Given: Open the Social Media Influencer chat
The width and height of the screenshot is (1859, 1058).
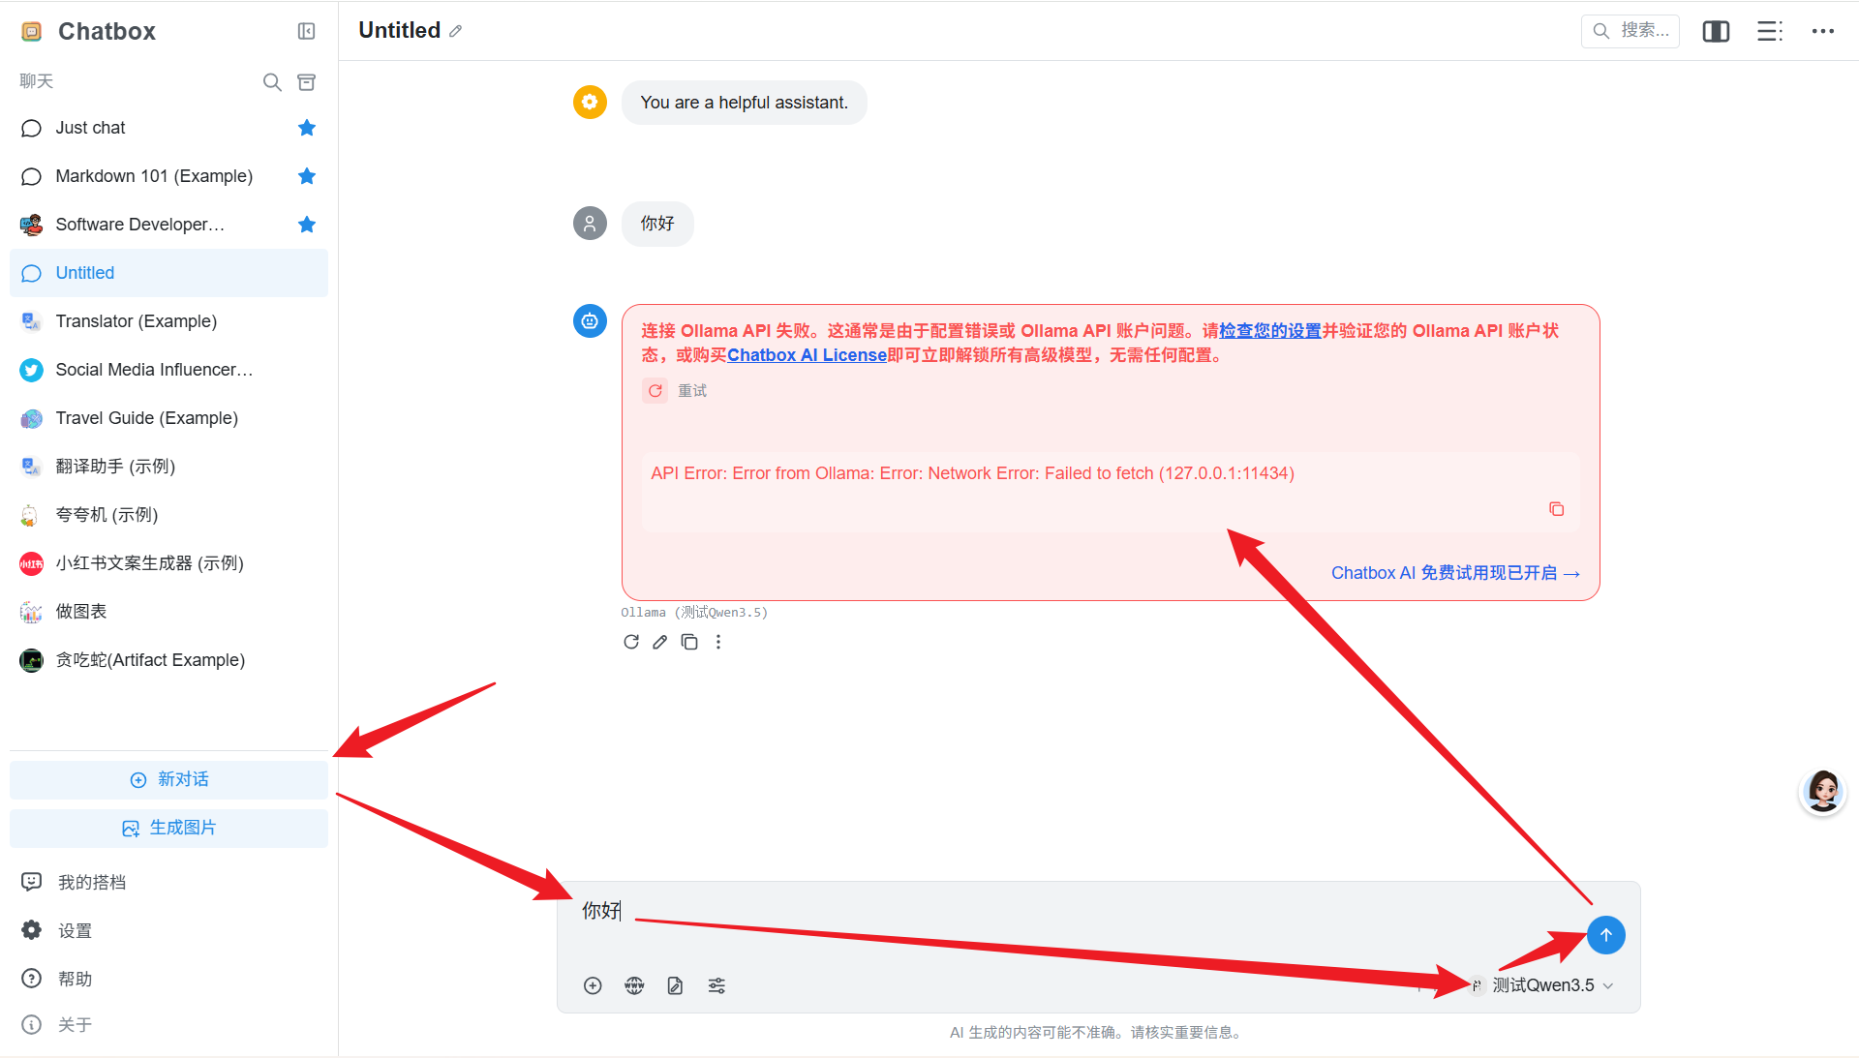Looking at the screenshot, I should [x=168, y=370].
